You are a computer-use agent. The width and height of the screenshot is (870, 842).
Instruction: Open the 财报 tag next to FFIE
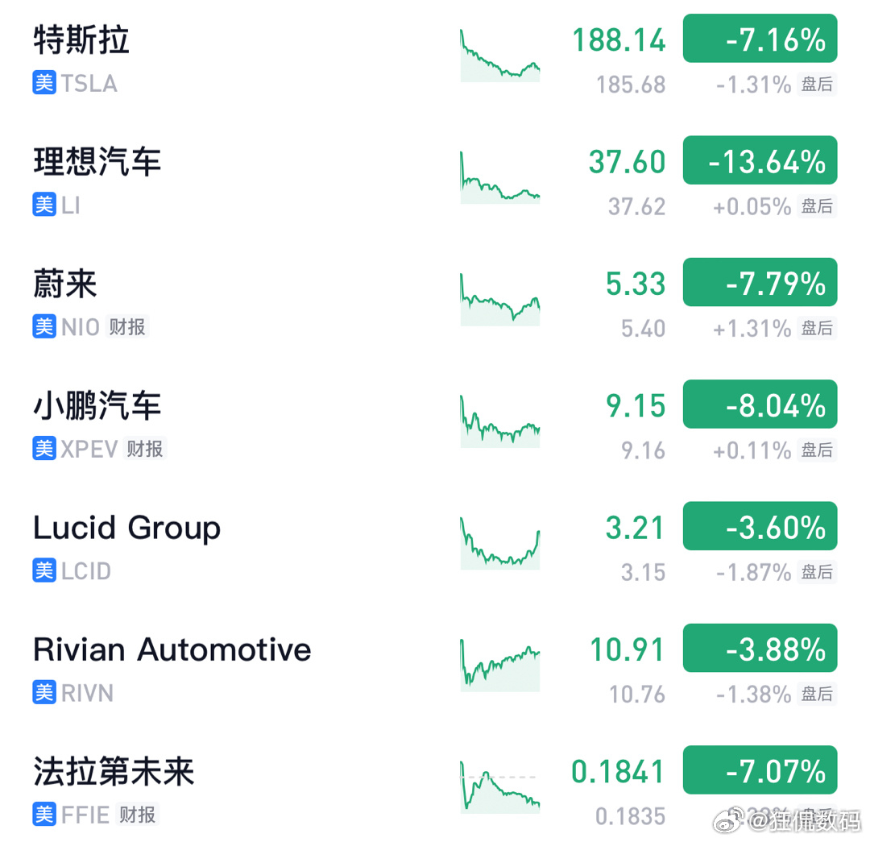pos(138,815)
